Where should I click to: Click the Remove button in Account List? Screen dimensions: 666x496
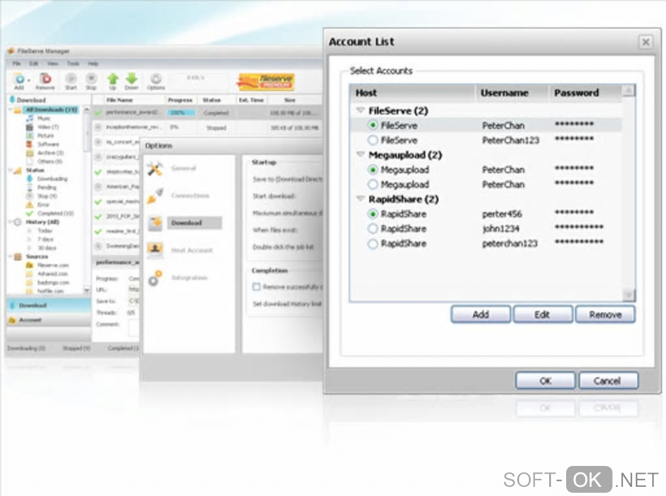[605, 314]
